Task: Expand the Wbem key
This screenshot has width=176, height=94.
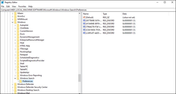Action: pos(13,14)
